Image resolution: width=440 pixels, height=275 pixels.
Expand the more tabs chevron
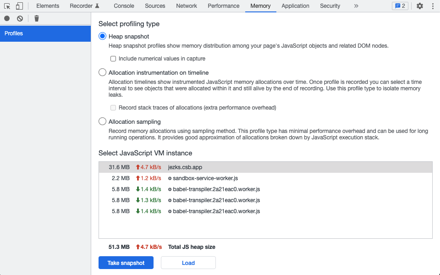[356, 6]
